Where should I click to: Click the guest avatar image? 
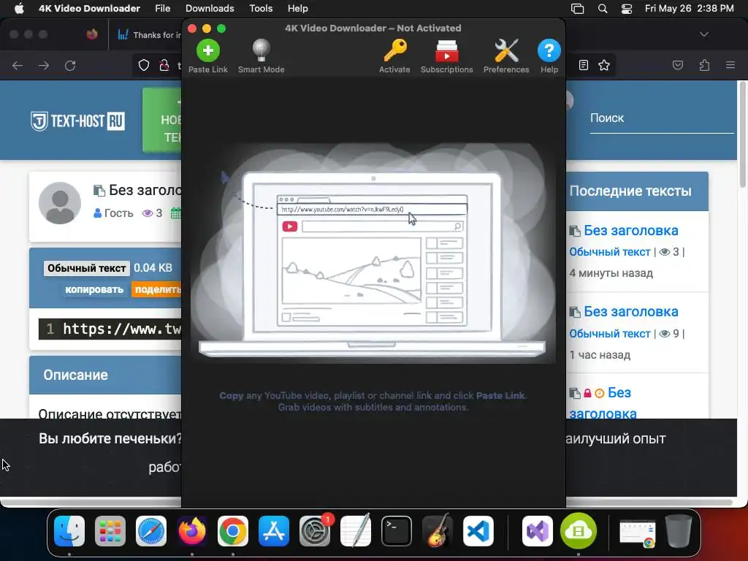coord(60,203)
